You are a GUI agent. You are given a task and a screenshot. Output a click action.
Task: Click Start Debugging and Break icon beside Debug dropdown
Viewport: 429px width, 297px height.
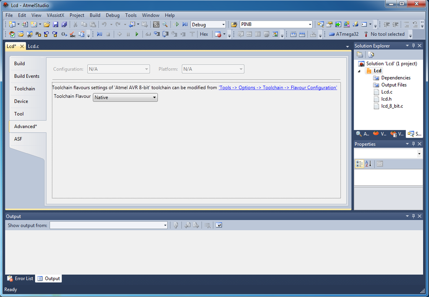click(185, 24)
